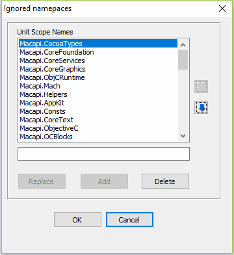Confirm with the OK button

[77, 220]
